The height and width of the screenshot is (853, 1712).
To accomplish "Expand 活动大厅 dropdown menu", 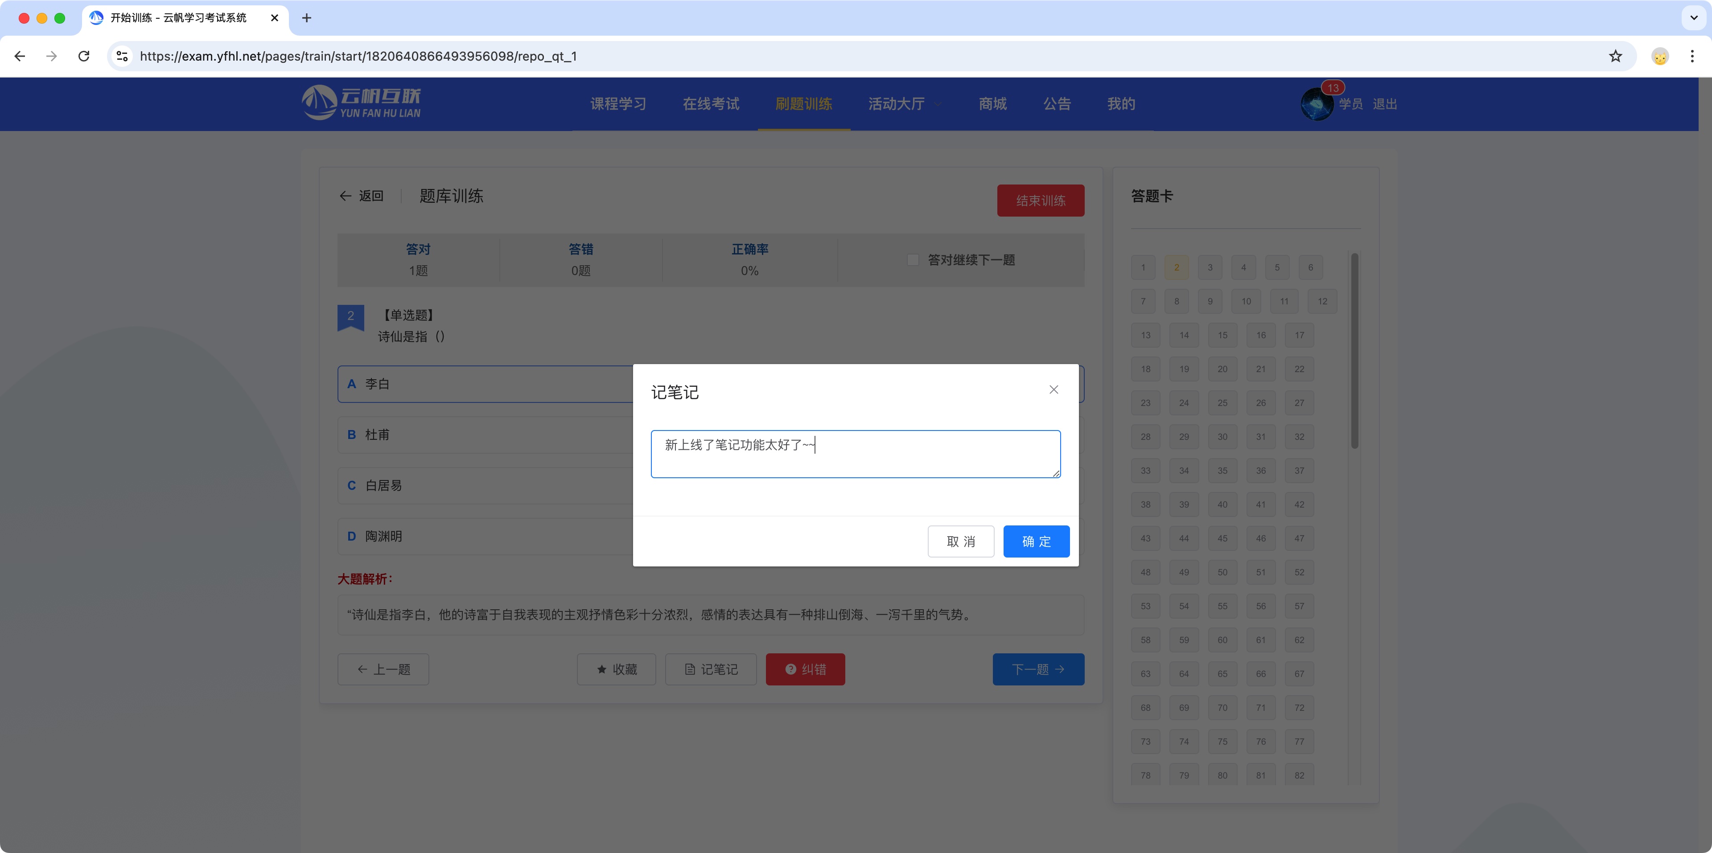I will [905, 104].
